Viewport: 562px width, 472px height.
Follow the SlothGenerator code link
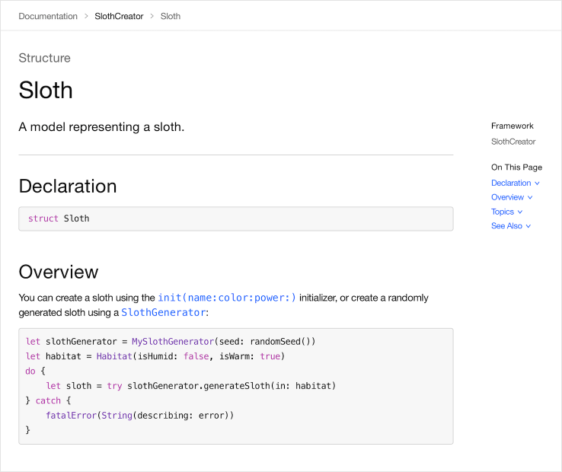pos(163,312)
